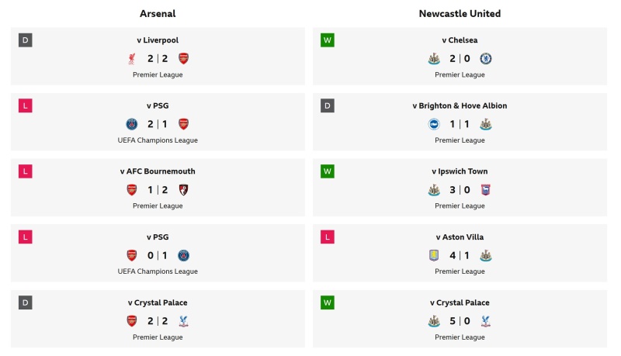Select the Newcastle United column heading
This screenshot has width=621, height=356.
(x=460, y=13)
